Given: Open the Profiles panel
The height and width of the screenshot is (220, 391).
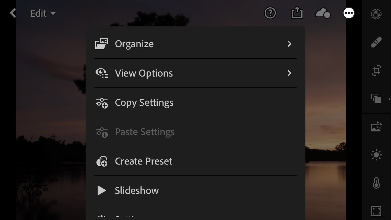Looking at the screenshot, I should coord(377,99).
